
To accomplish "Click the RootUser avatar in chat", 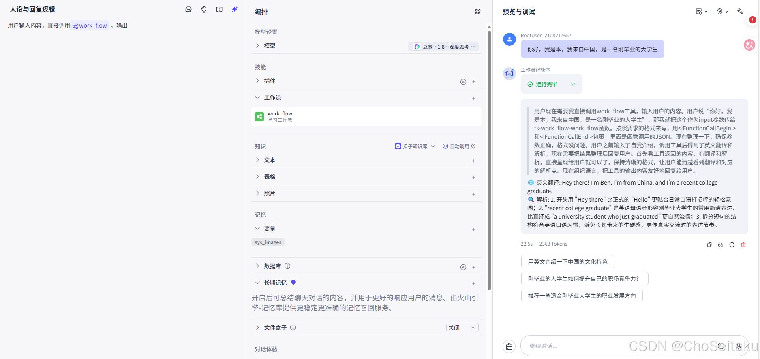I will 510,39.
